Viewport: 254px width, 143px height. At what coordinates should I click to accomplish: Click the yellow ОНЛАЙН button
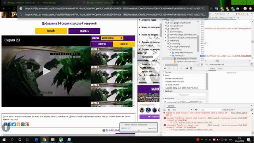coord(51,31)
